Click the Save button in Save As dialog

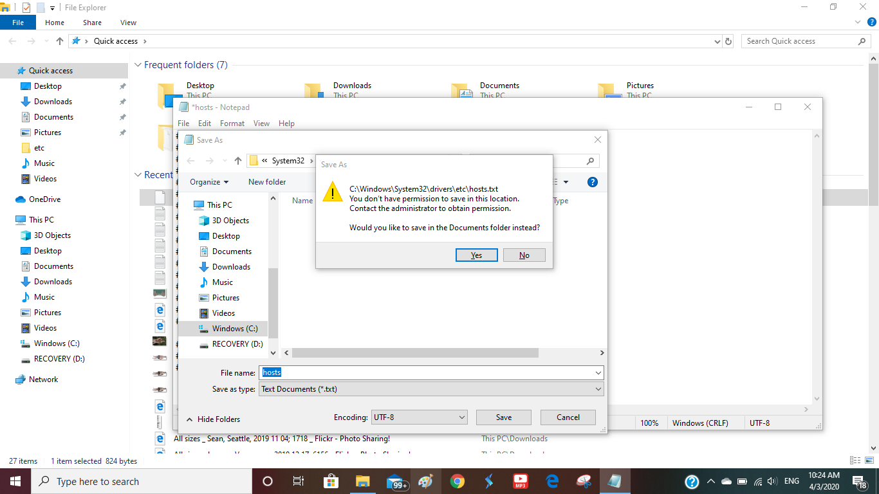click(504, 417)
